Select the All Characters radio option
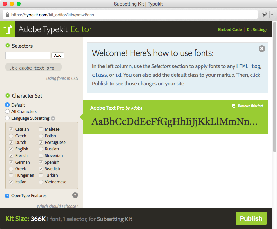 [7, 111]
